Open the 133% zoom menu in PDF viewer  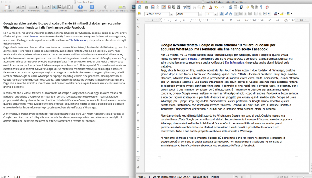[x=5, y=177]
